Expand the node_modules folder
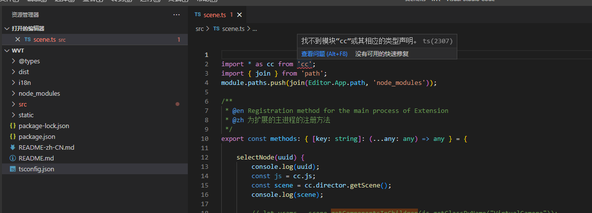 pos(13,93)
